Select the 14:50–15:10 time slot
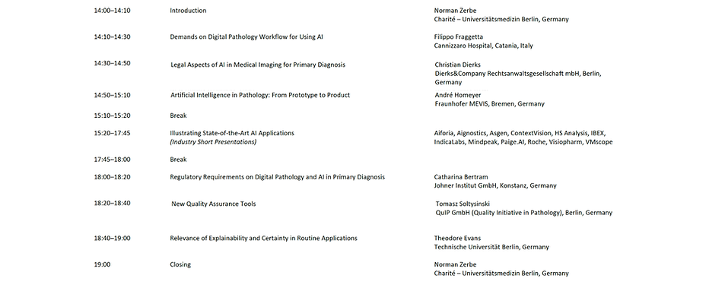 click(112, 95)
